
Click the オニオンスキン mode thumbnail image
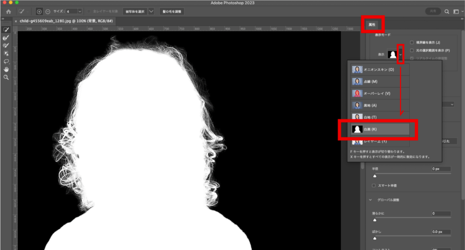(357, 70)
